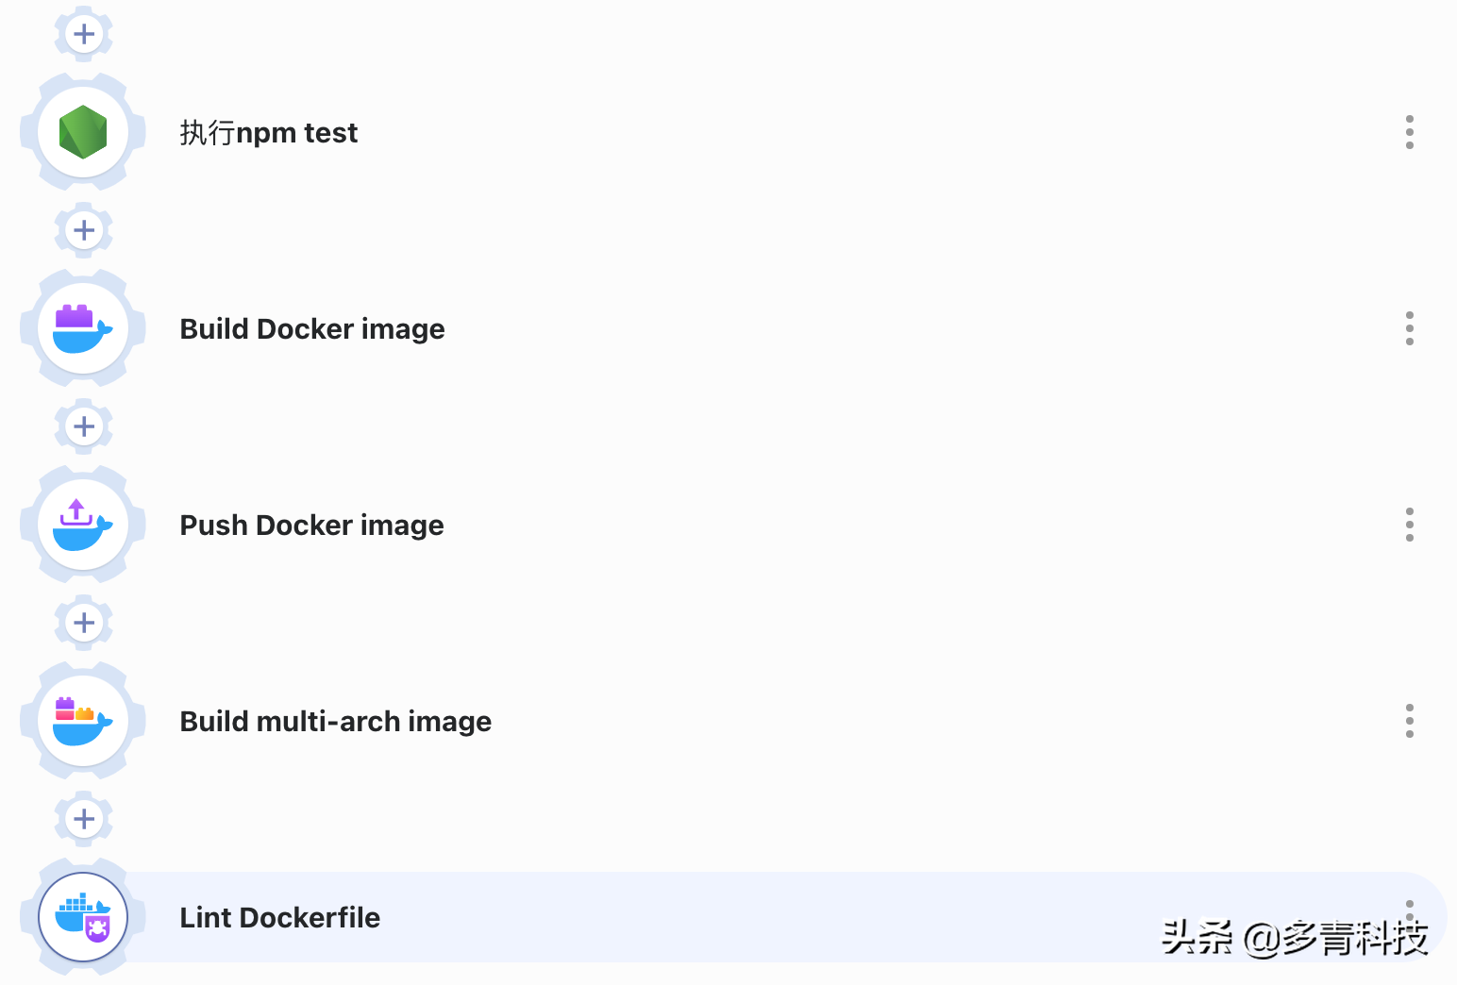Click the green Node.js icon for npm test
Image resolution: width=1457 pixels, height=985 pixels.
tap(83, 132)
